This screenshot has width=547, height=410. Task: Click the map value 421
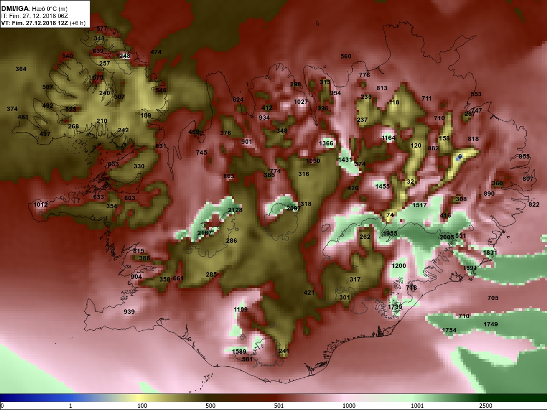tap(309, 292)
